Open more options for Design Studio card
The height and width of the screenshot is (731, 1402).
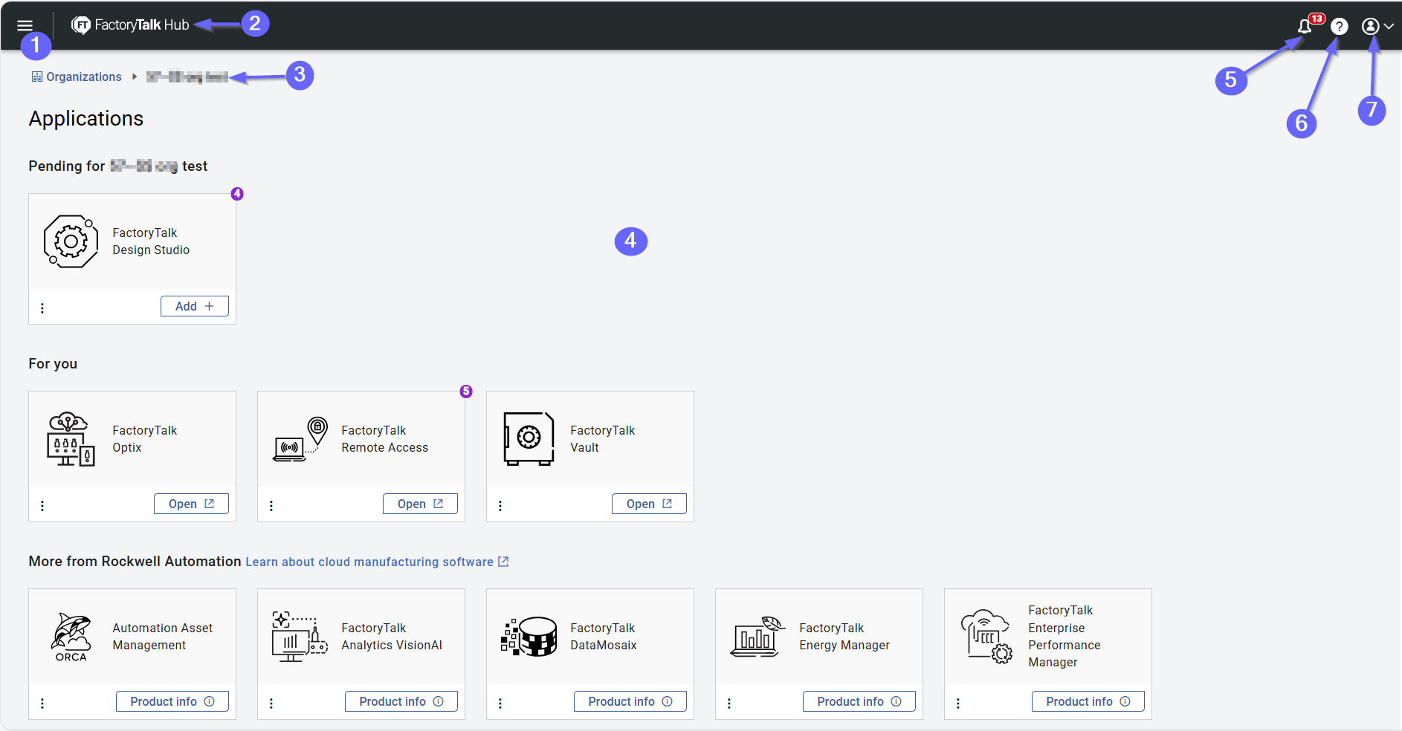[x=42, y=308]
